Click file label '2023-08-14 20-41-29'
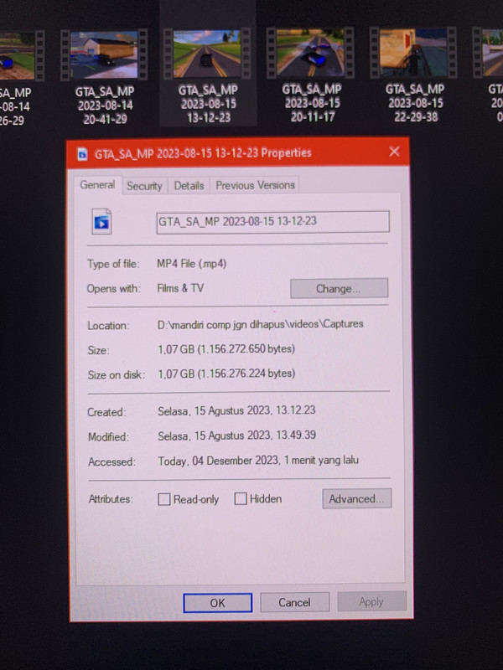Screen dimensions: 503x670 [x=106, y=112]
